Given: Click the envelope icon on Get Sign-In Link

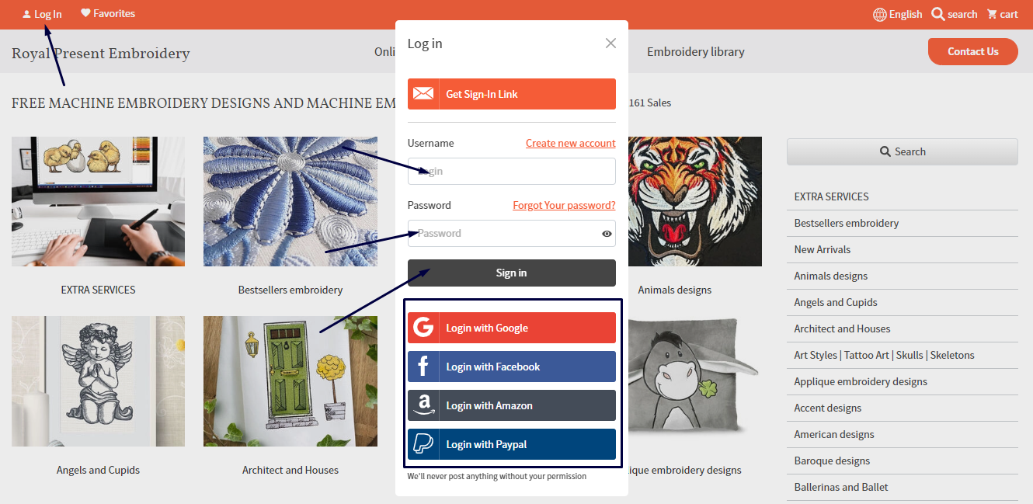Looking at the screenshot, I should coord(423,94).
